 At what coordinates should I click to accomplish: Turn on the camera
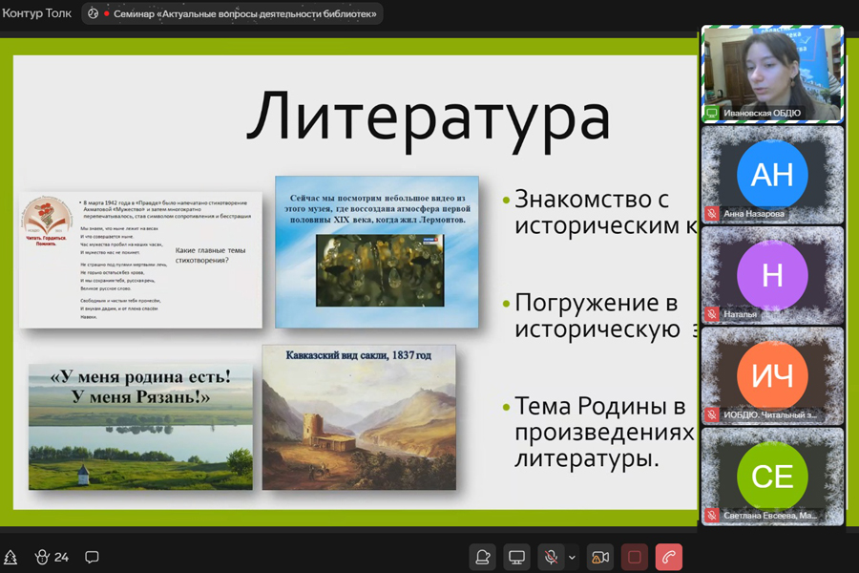599,557
